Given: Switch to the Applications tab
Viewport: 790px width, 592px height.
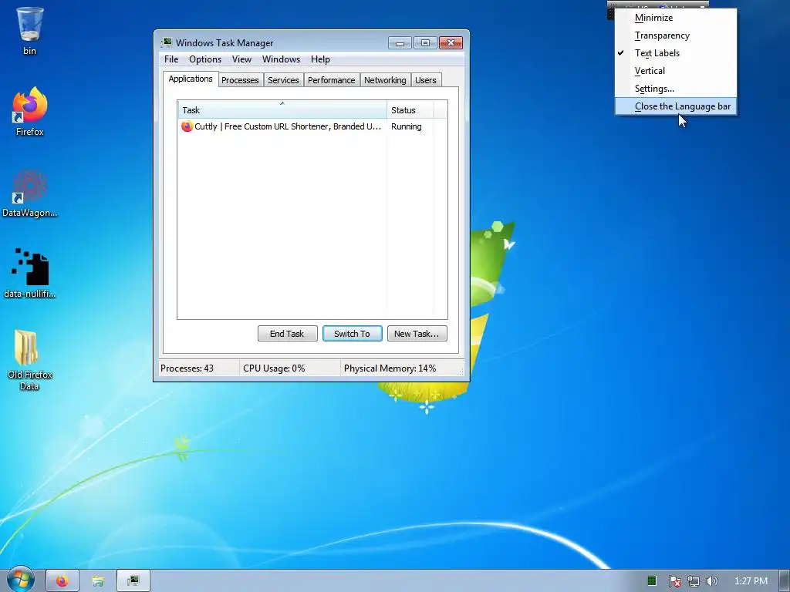Looking at the screenshot, I should coord(191,79).
